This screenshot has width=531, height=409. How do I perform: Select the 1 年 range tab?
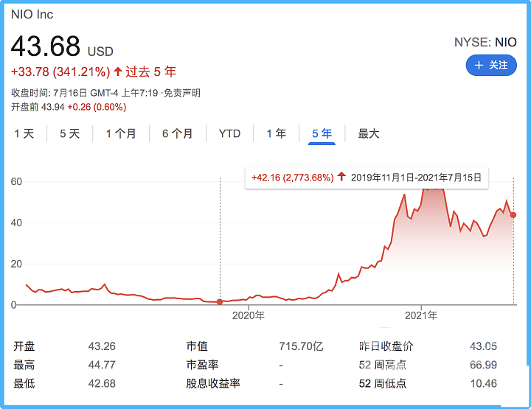(277, 133)
